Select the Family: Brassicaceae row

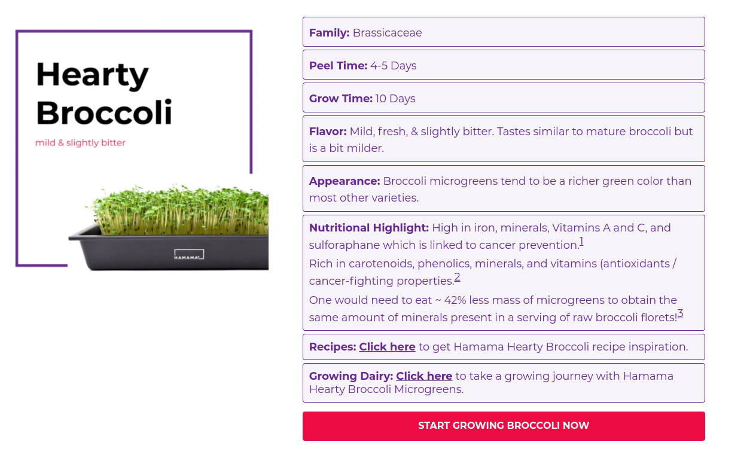click(x=503, y=32)
